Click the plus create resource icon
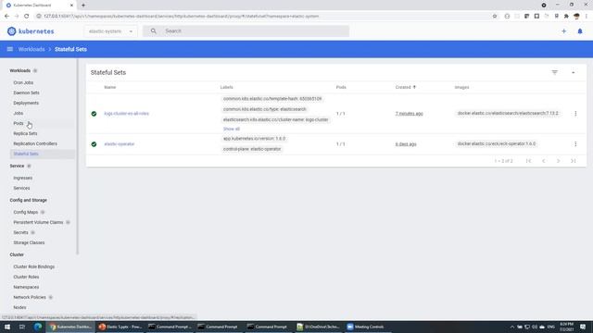The height and width of the screenshot is (333, 593). pos(564,31)
